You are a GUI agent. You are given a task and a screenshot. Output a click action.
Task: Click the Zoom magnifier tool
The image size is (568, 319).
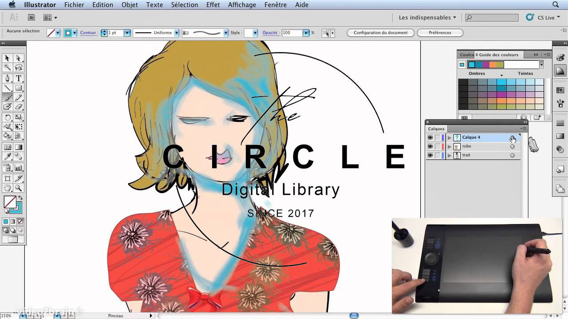(19, 188)
